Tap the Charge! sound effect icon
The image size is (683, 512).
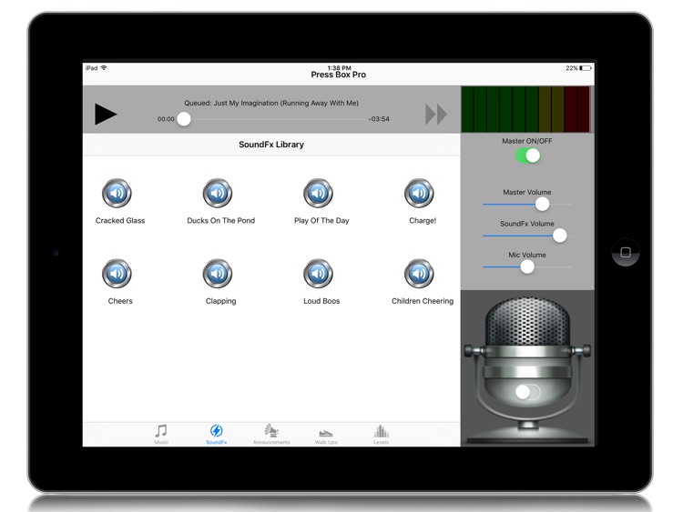419,194
